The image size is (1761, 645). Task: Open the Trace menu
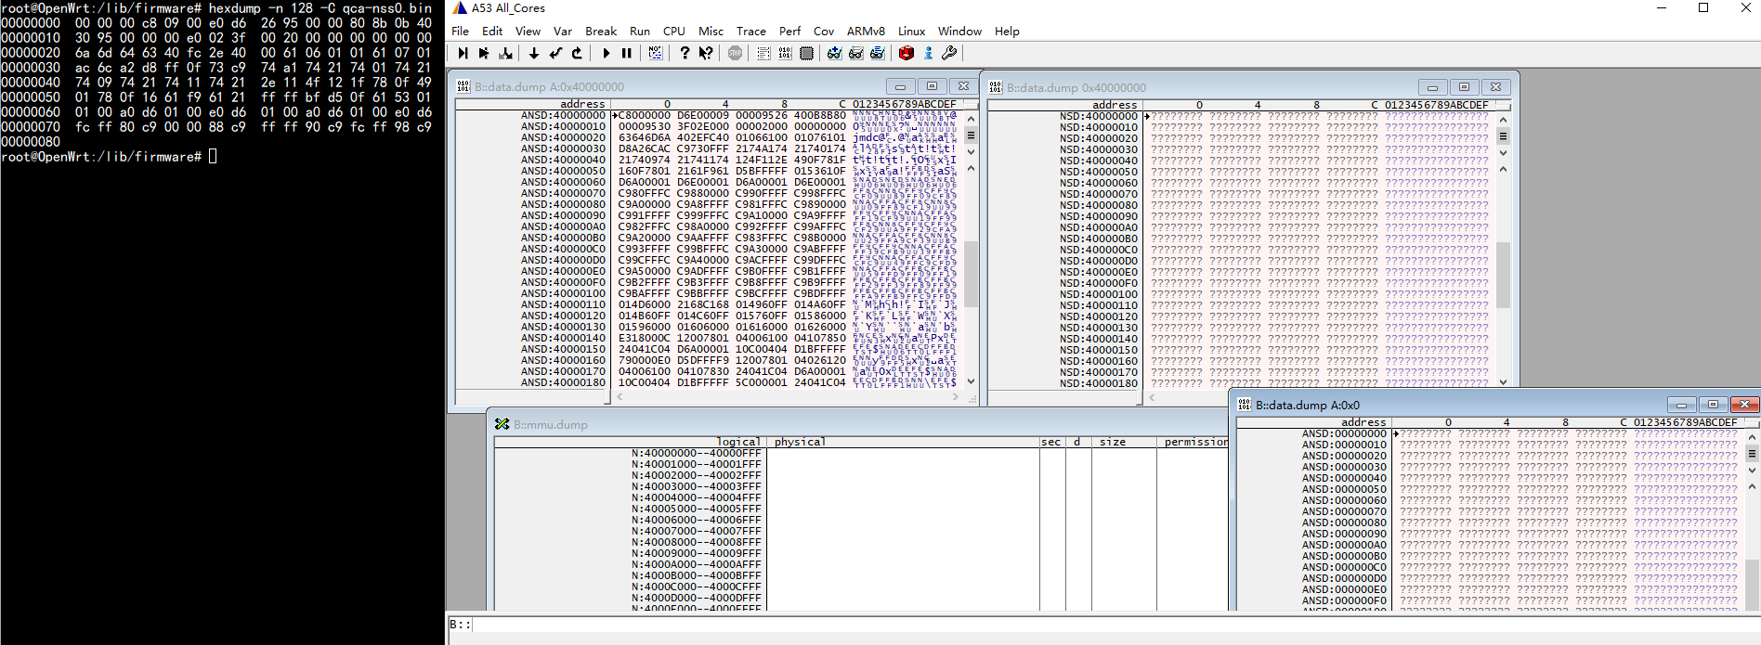751,31
